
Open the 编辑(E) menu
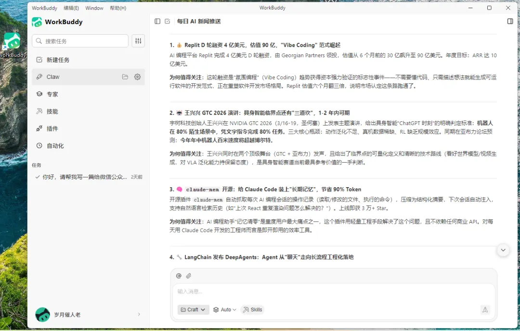71,8
